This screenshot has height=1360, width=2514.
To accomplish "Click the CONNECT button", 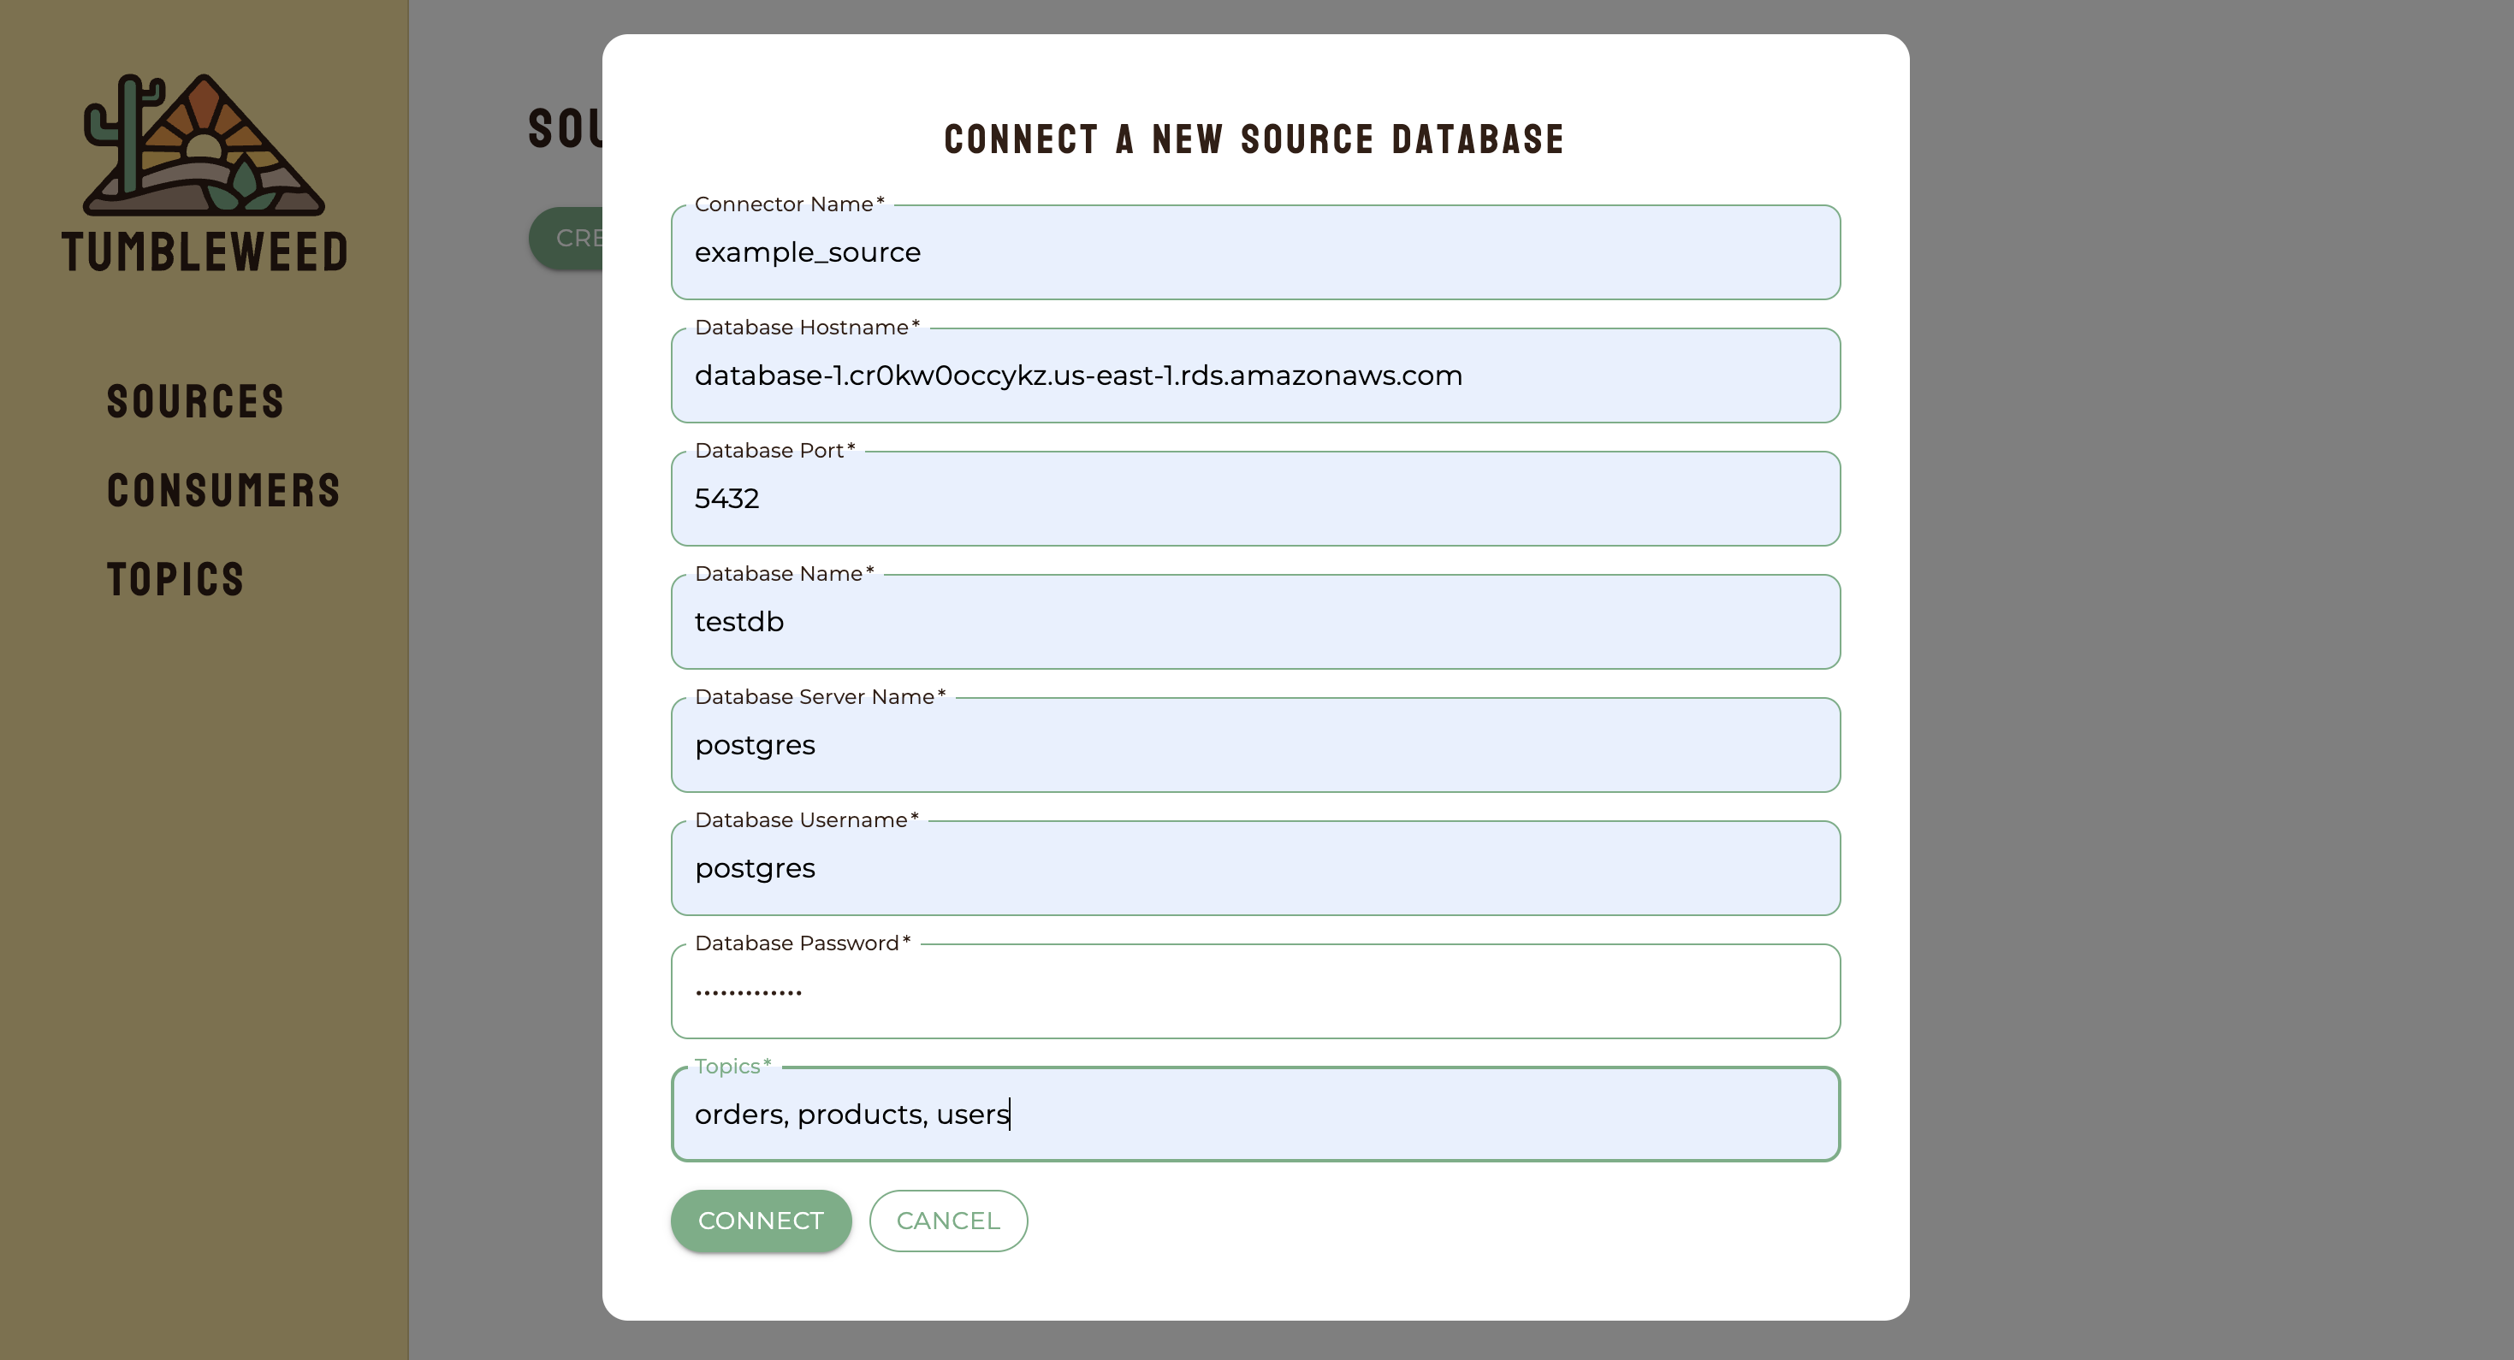I will click(x=761, y=1220).
